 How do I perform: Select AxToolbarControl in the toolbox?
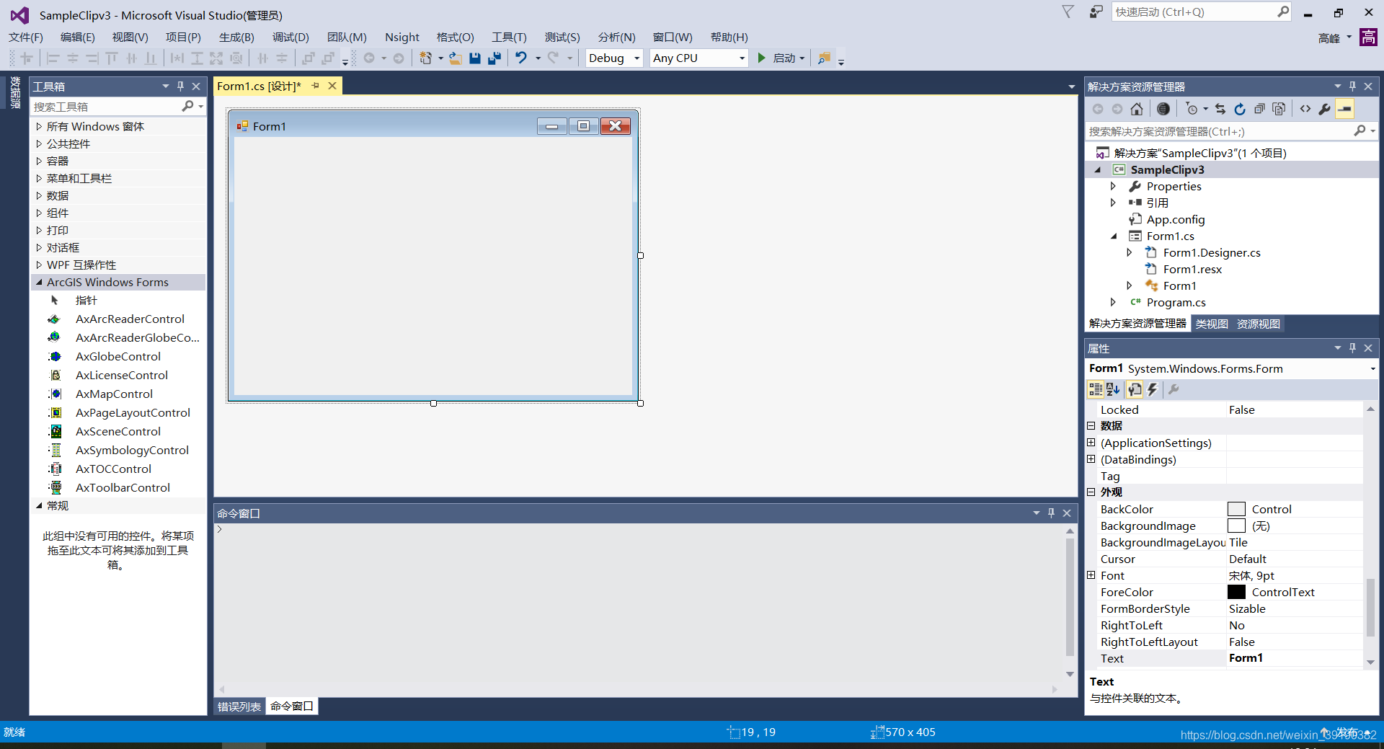pyautogui.click(x=123, y=487)
